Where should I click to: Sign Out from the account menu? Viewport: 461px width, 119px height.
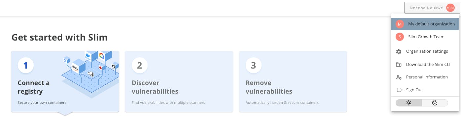click(425, 90)
